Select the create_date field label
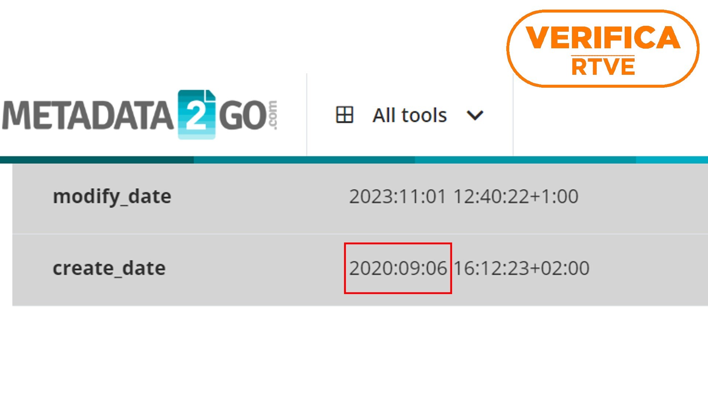The image size is (708, 398). coord(109,268)
